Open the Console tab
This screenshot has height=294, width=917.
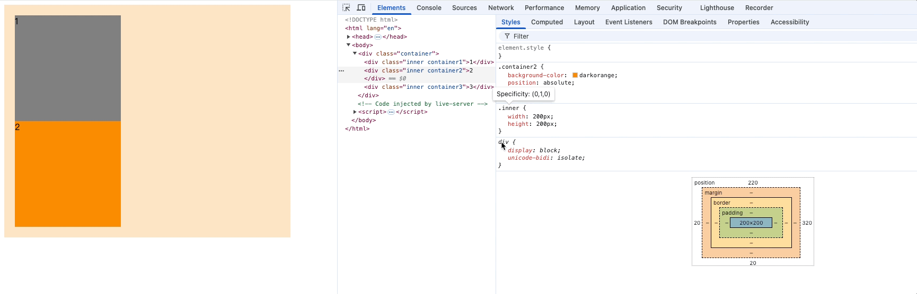coord(429,8)
